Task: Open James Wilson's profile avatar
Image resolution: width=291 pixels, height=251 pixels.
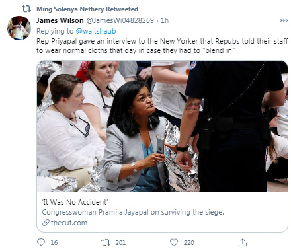Action: click(x=19, y=28)
